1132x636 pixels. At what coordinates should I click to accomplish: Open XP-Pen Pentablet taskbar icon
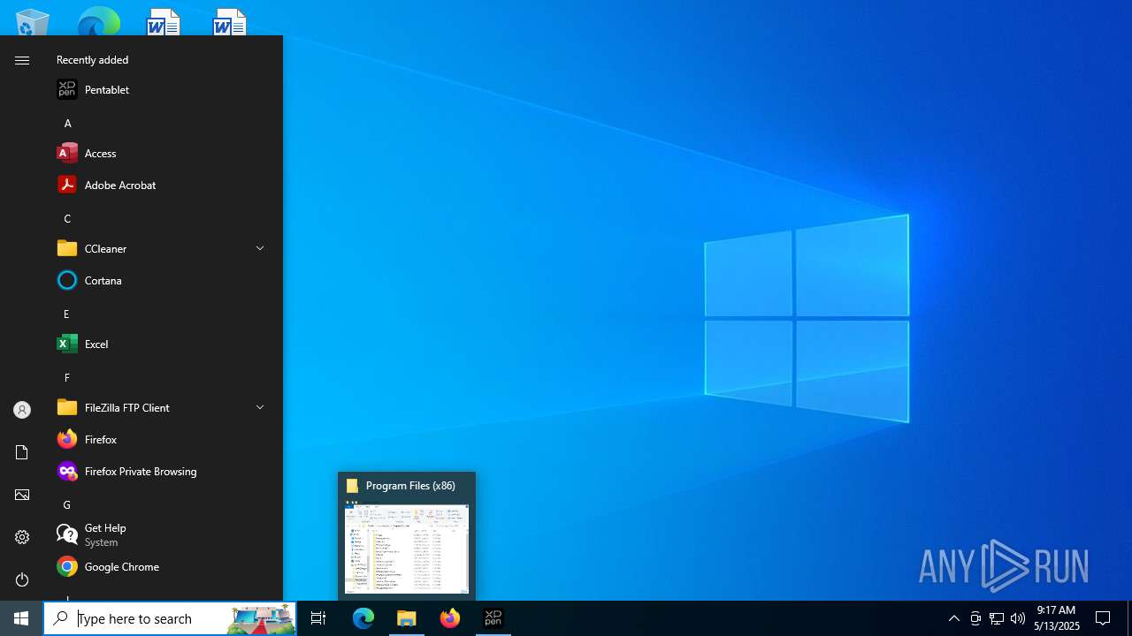tap(493, 618)
